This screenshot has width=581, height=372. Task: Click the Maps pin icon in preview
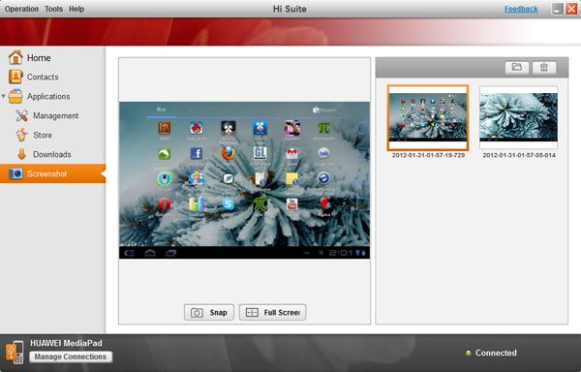click(323, 203)
